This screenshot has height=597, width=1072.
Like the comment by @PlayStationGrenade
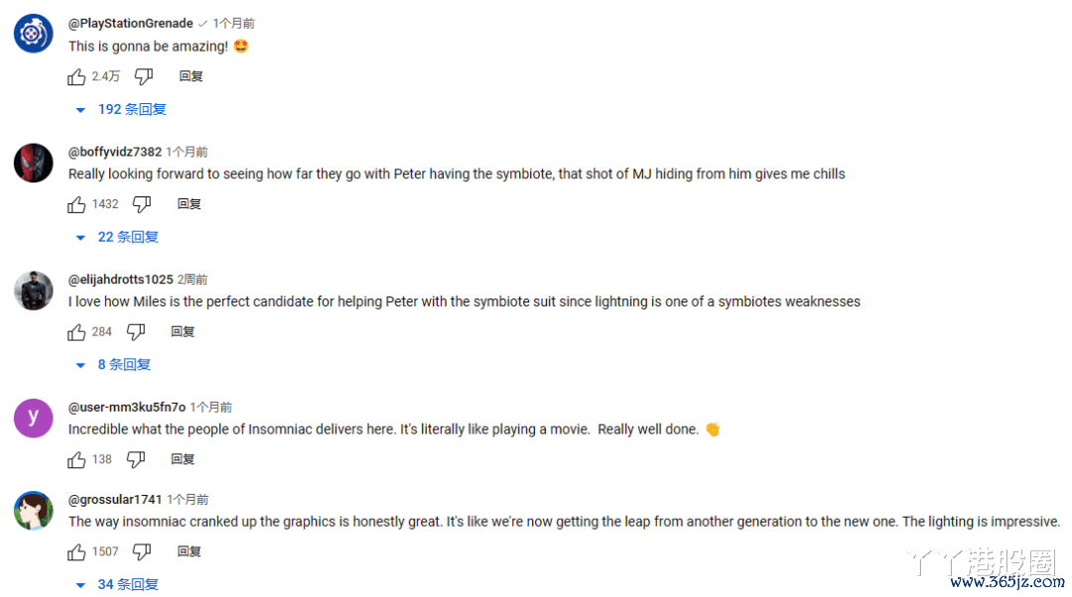76,76
